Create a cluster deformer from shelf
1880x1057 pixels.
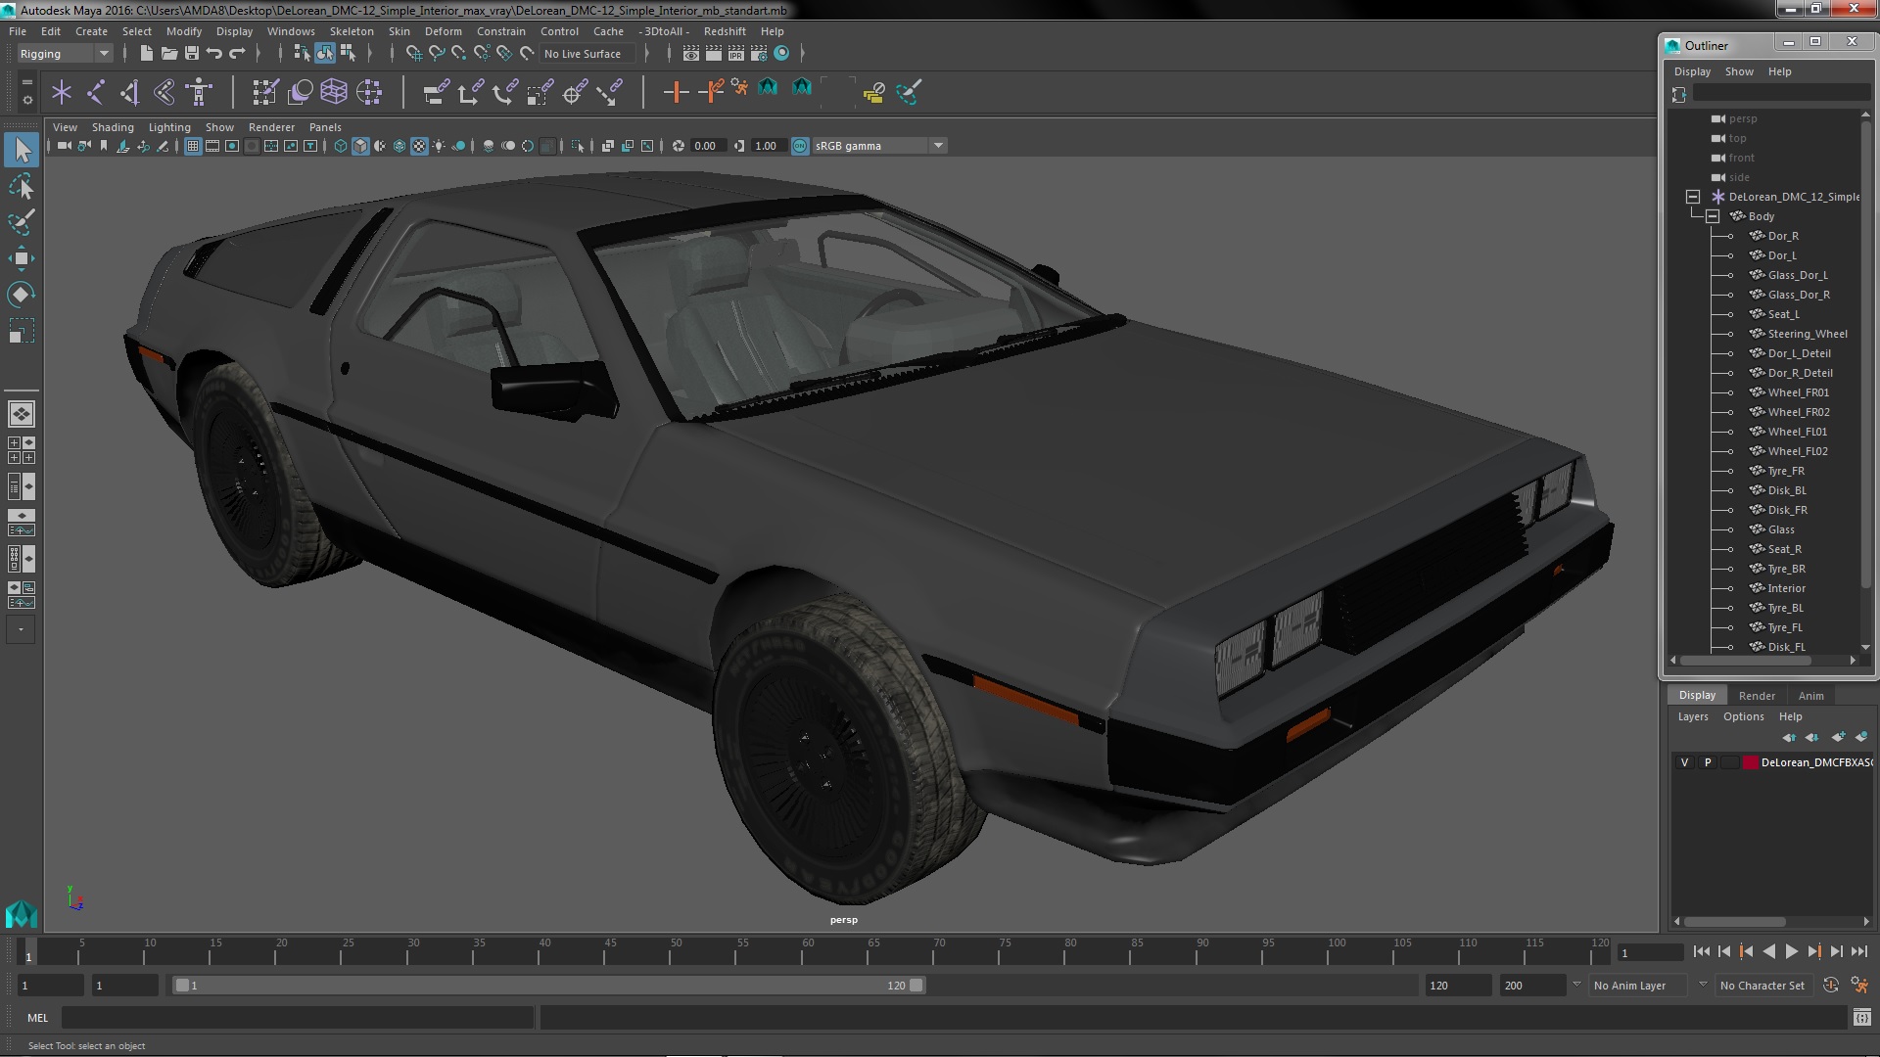(369, 93)
